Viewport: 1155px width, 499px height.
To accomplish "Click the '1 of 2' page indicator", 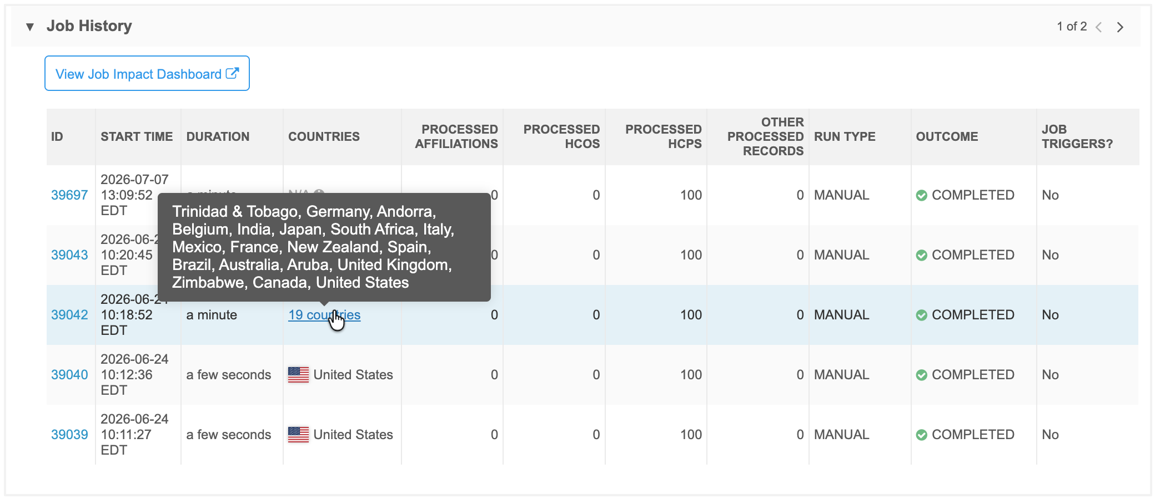I will pos(1072,27).
